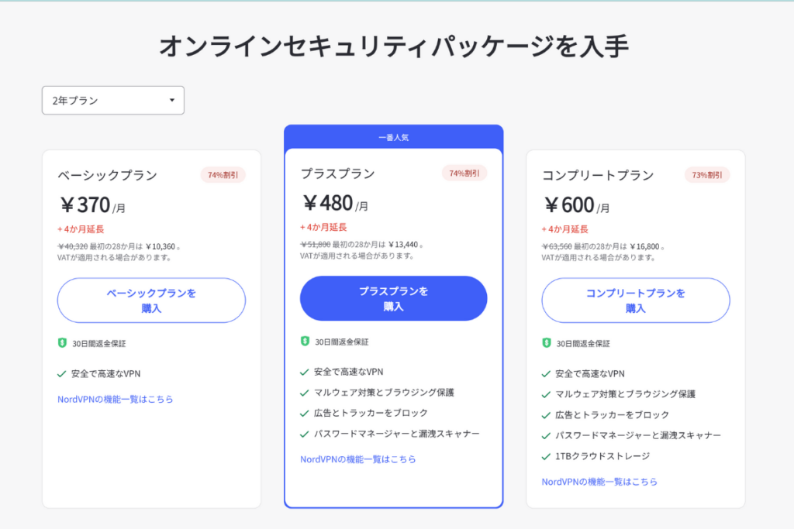Image resolution: width=794 pixels, height=529 pixels.
Task: Click the dropdown arrow in the plan selector
Action: 171,101
